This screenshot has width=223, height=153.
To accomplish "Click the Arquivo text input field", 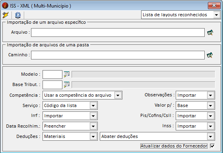I will pos(118,33).
